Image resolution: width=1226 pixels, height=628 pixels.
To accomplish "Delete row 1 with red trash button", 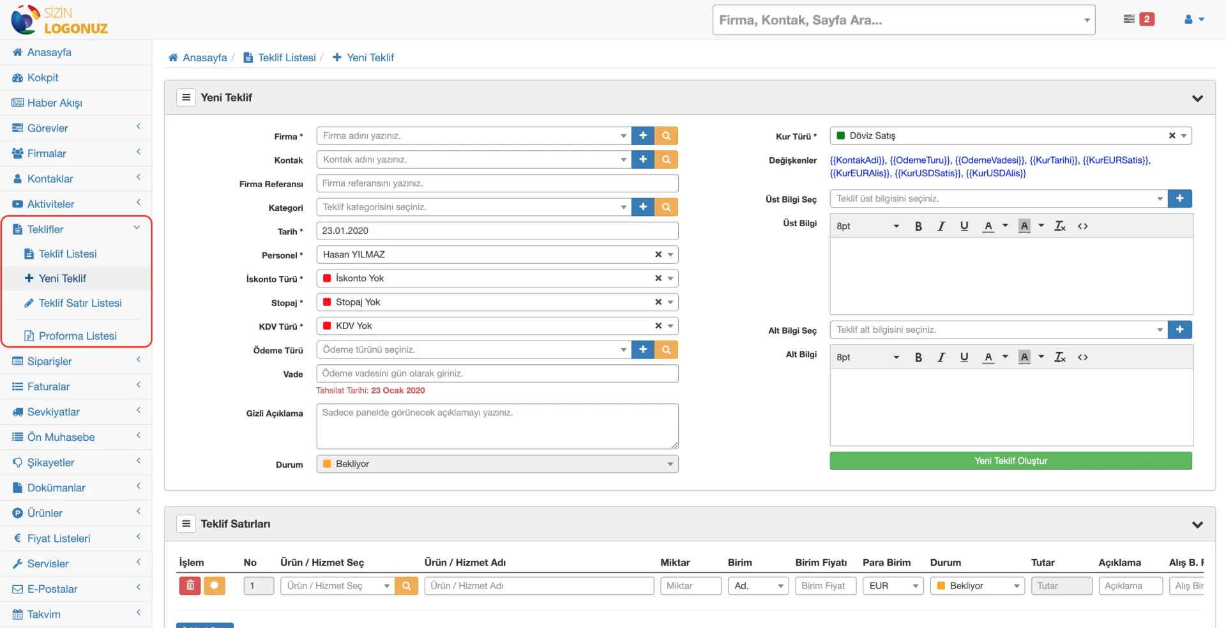I will [190, 585].
